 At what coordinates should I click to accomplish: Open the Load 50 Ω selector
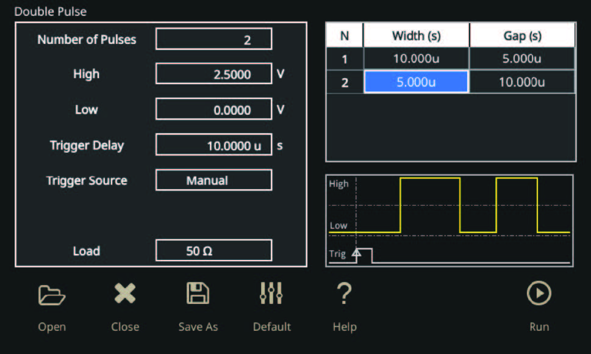[213, 251]
